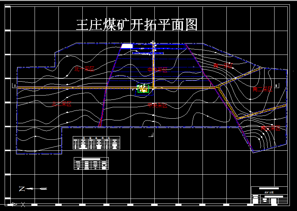Click the X axis arrowhead at bottom left
297x211 pixels.
(x=14, y=204)
